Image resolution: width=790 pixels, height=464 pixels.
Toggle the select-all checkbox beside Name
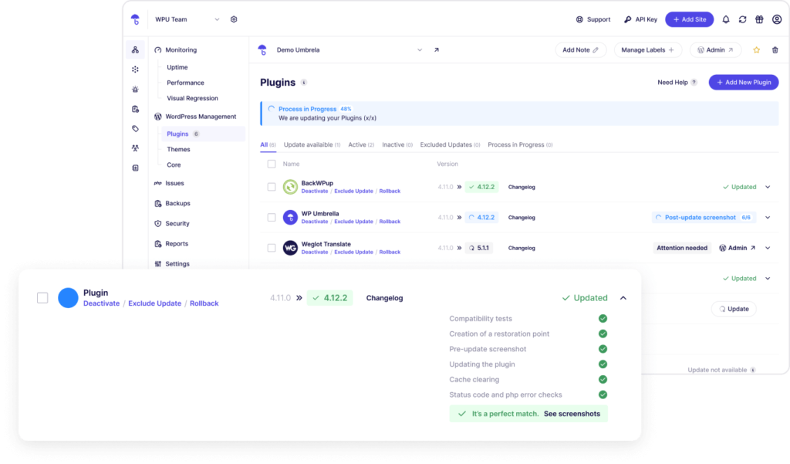coord(272,164)
